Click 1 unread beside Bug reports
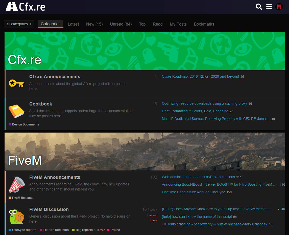 click(100, 230)
